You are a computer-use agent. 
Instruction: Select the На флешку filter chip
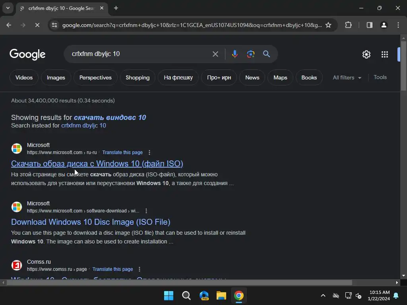point(178,77)
